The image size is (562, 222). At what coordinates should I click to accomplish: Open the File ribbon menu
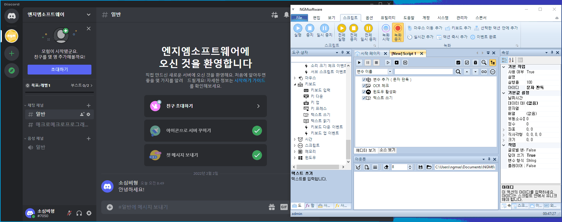[299, 18]
